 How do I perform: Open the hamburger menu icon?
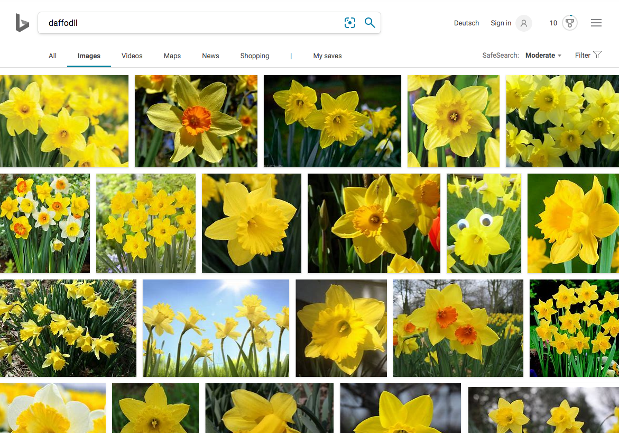pos(596,23)
